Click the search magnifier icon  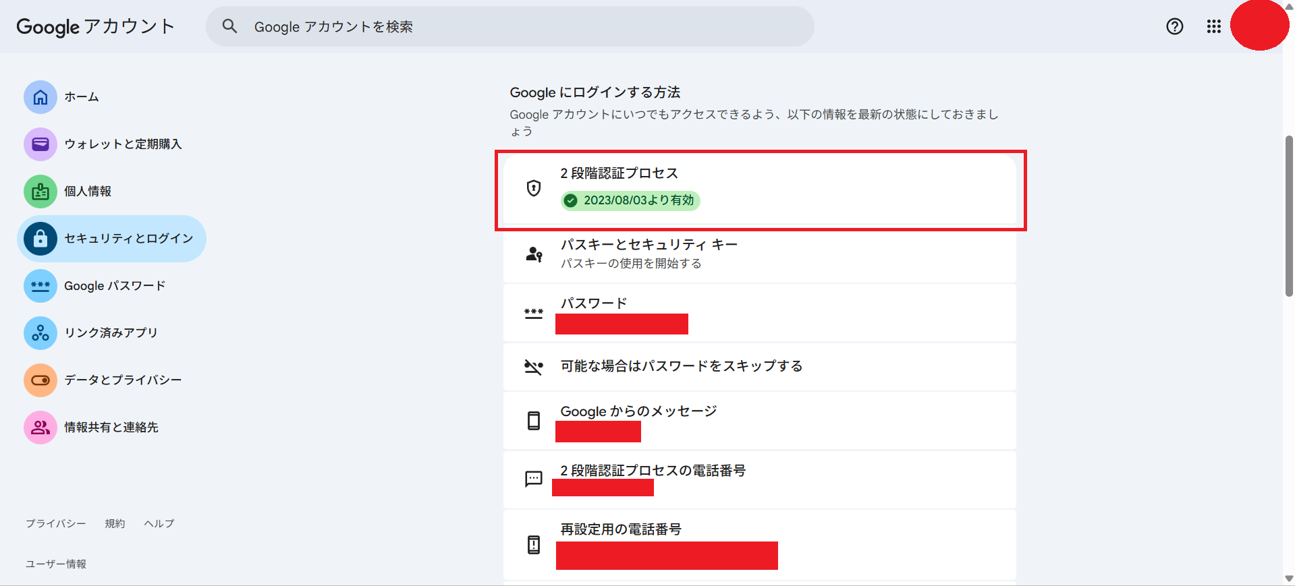tap(229, 26)
